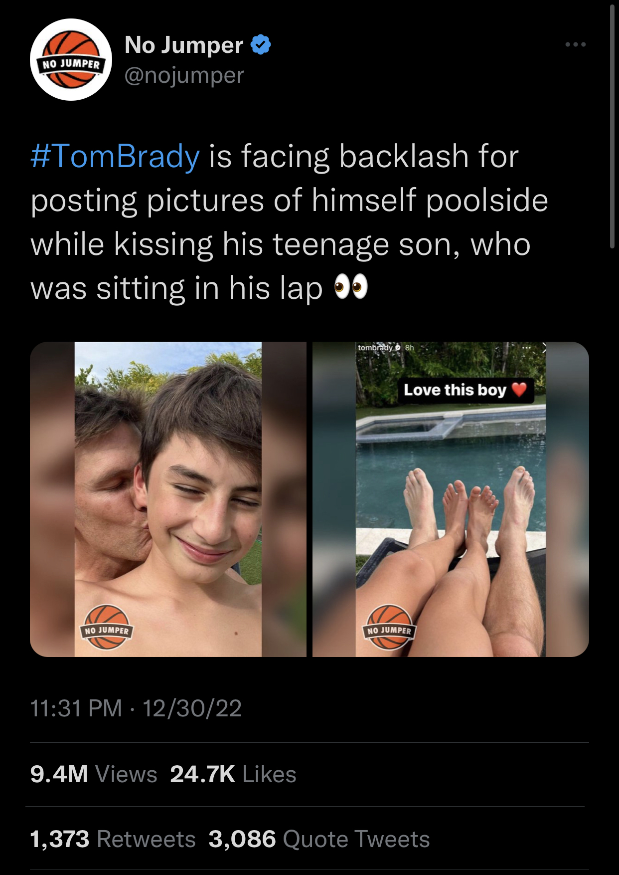
Task: Open the 1,373 Retweets list
Action: (113, 839)
